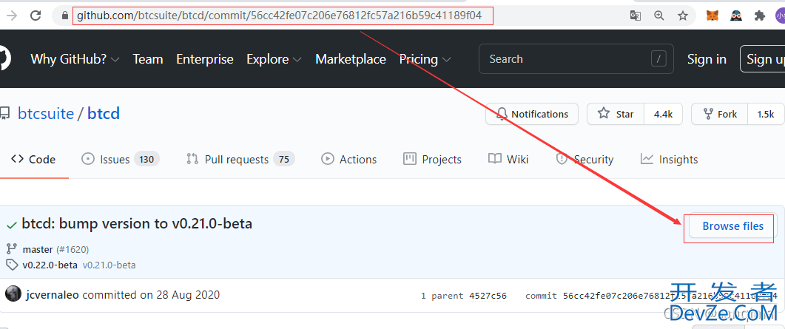Screen dimensions: 785x329
Task: Open the Insights tab
Action: 669,160
